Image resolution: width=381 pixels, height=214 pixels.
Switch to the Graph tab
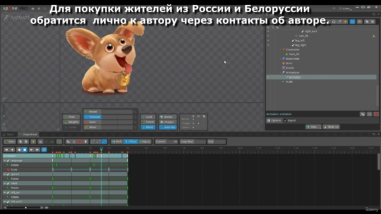pos(9,134)
